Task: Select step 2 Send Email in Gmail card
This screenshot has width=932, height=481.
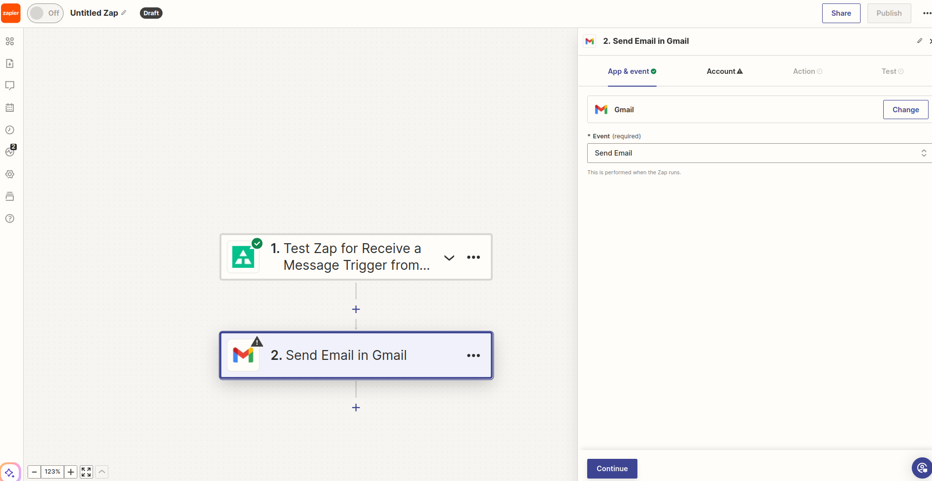Action: [x=356, y=355]
